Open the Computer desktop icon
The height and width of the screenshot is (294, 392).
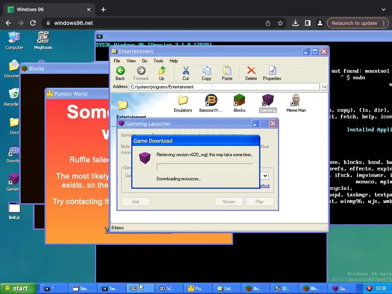point(14,41)
